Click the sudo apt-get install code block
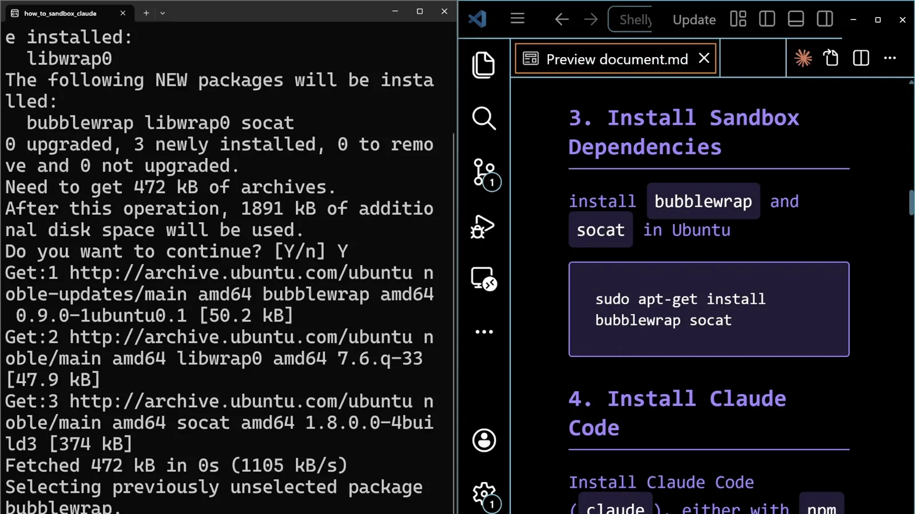Viewport: 915px width, 514px height. [x=709, y=309]
